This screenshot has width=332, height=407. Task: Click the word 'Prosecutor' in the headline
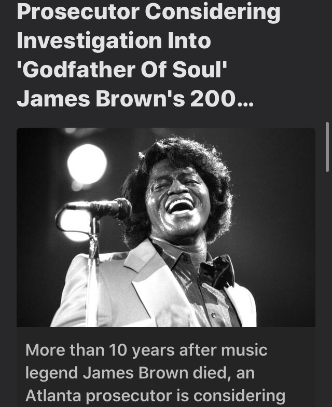[x=78, y=11]
